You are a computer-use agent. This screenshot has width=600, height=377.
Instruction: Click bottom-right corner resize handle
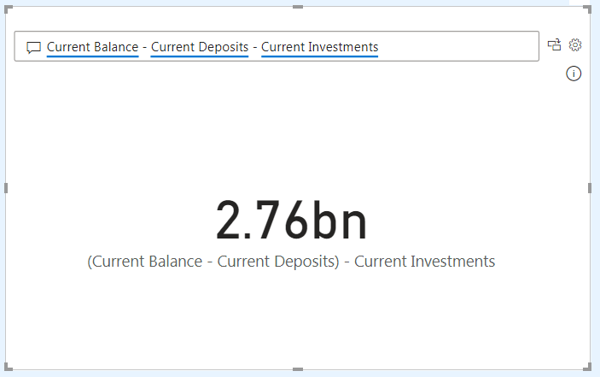[x=587, y=367]
